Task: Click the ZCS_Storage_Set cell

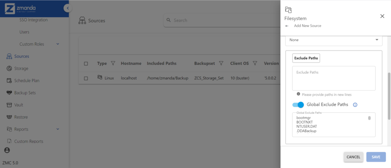Action: [209, 78]
